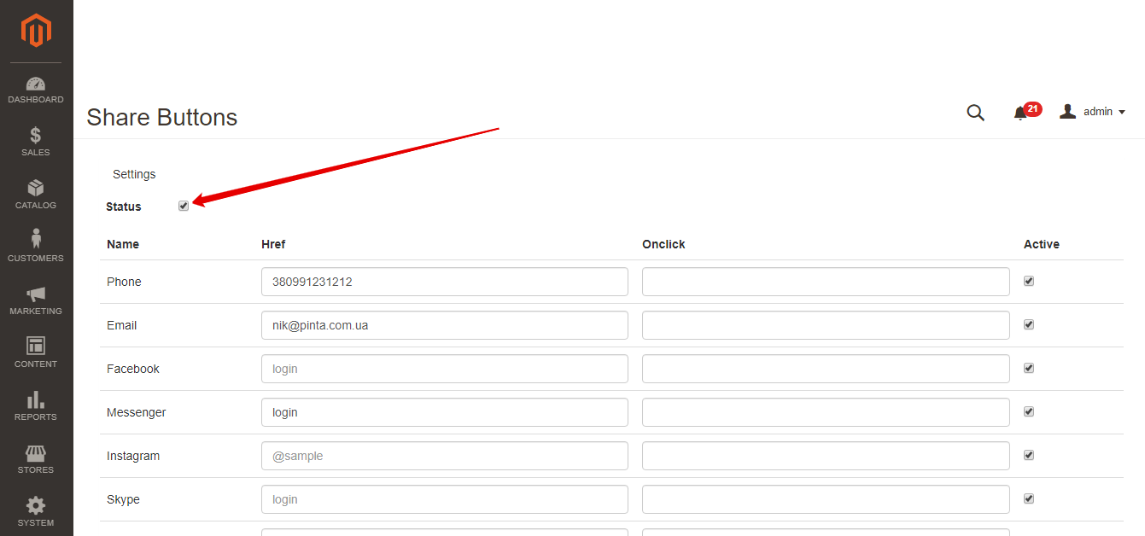Open the Content sidebar menu
This screenshot has width=1145, height=536.
pyautogui.click(x=36, y=353)
